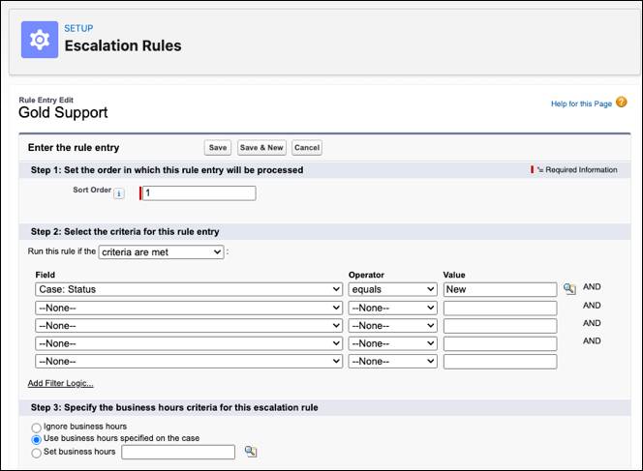Click the fourth row empty Value field
This screenshot has height=471, width=643.
tap(500, 343)
